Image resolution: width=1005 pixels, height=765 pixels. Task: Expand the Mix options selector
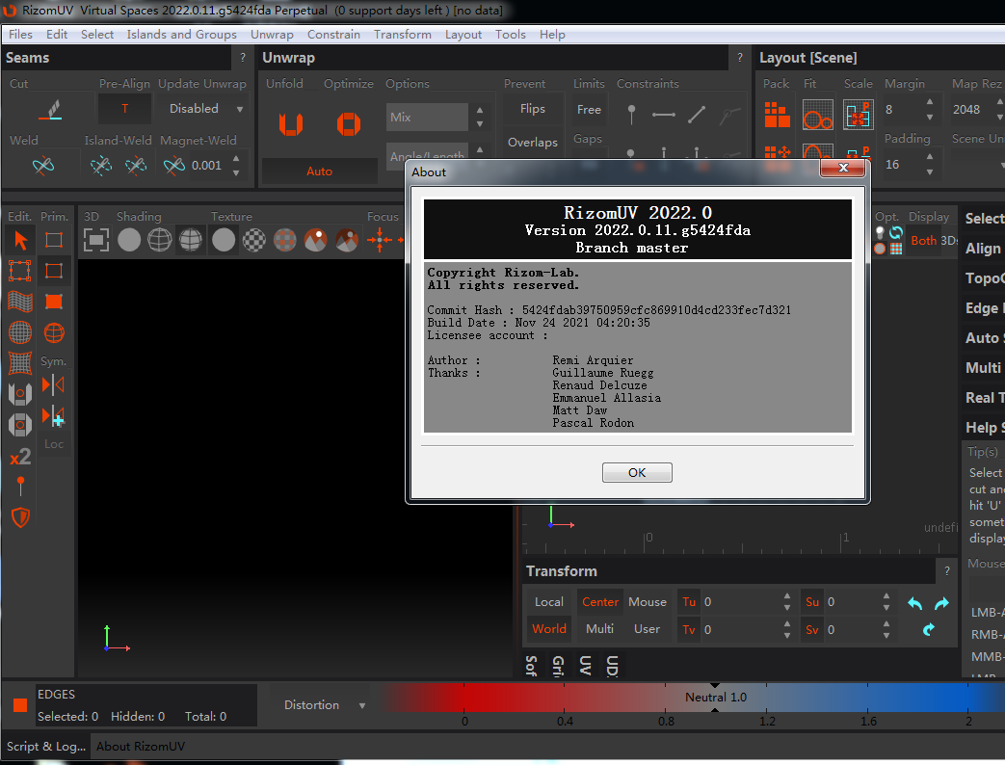480,118
